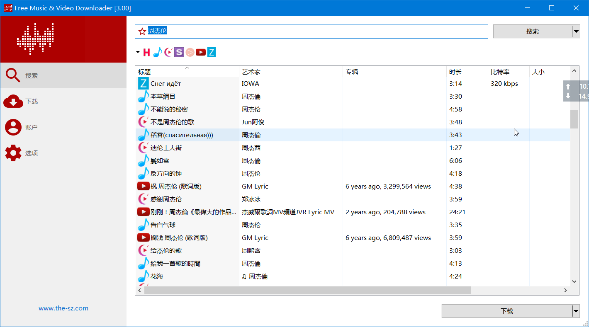Switch to the 选项 sidebar tab
589x327 pixels.
63,153
